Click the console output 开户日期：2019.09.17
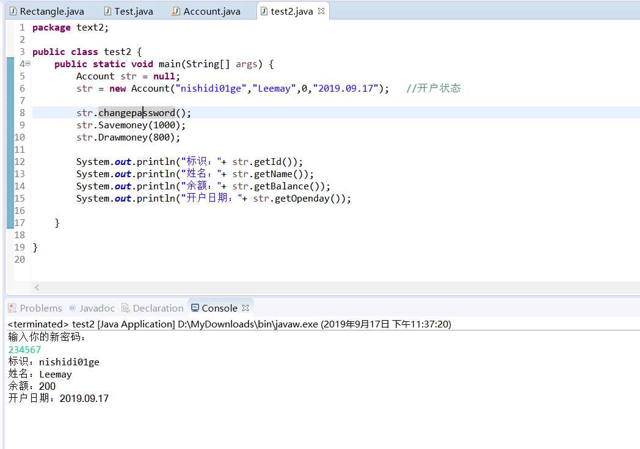Image resolution: width=640 pixels, height=449 pixels. [59, 398]
